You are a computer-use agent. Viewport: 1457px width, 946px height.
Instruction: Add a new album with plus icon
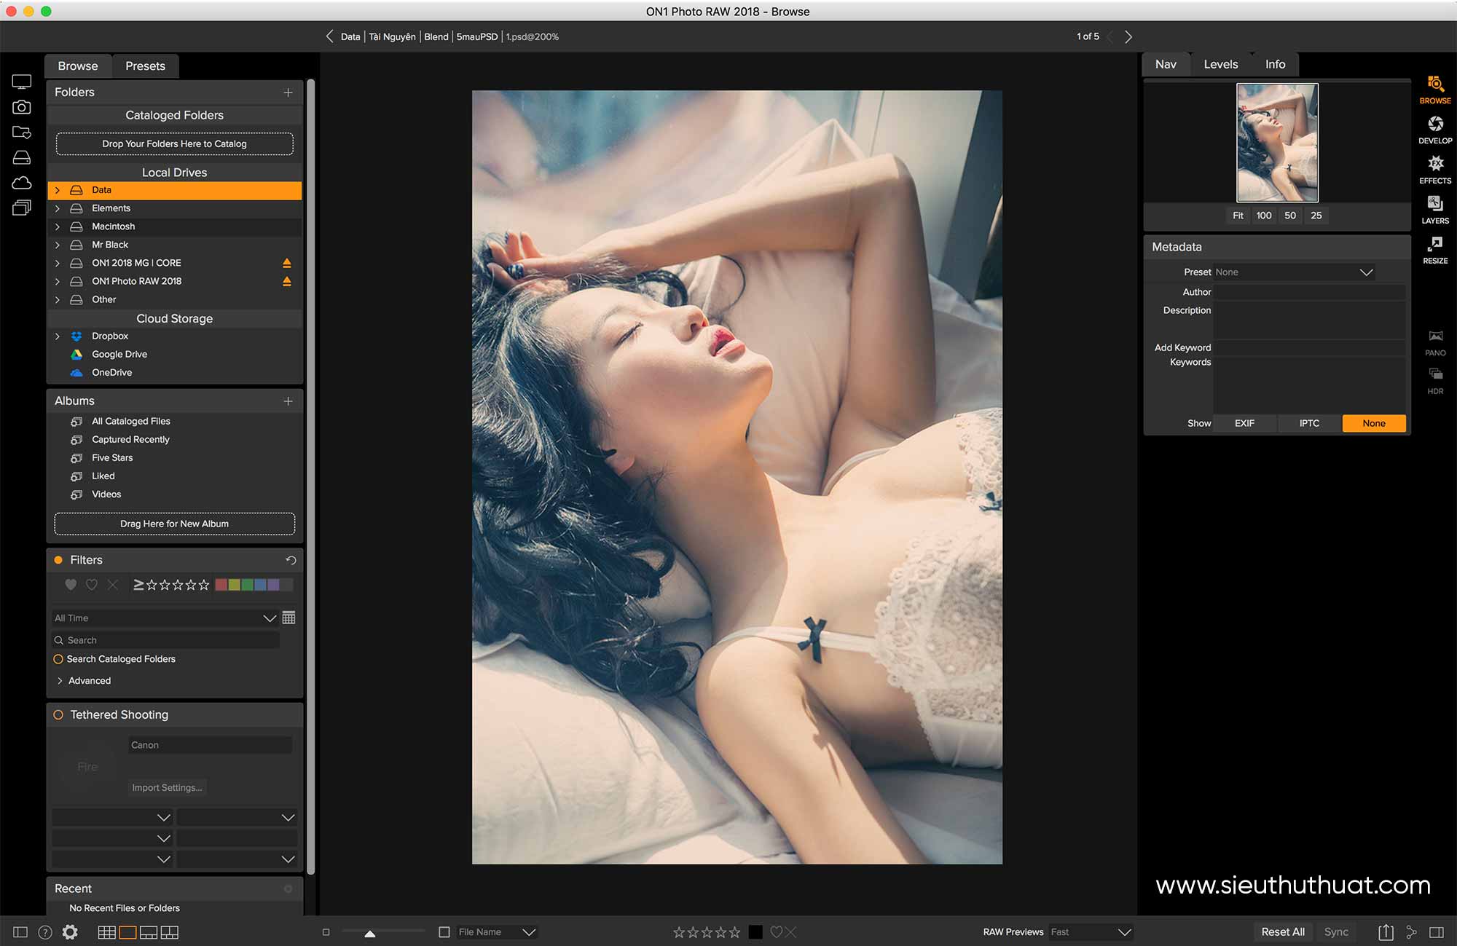pos(288,401)
